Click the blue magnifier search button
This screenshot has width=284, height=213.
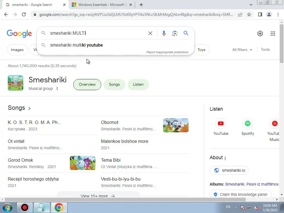[186, 33]
